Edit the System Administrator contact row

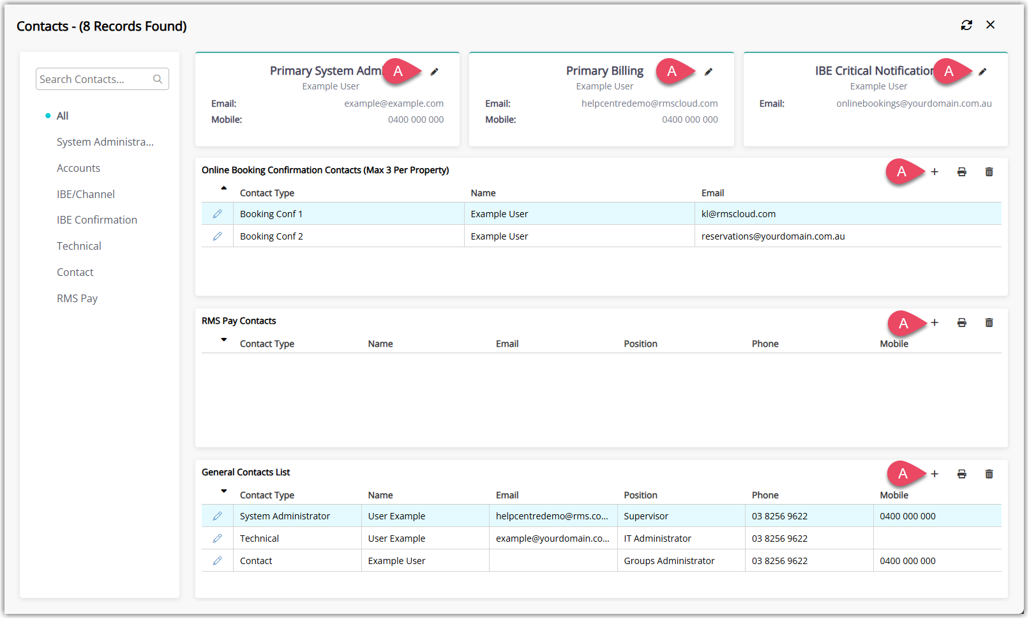click(217, 516)
